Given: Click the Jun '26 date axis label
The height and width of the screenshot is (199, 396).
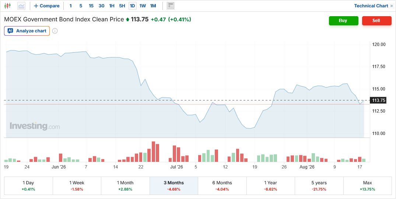Looking at the screenshot, I should (59, 167).
